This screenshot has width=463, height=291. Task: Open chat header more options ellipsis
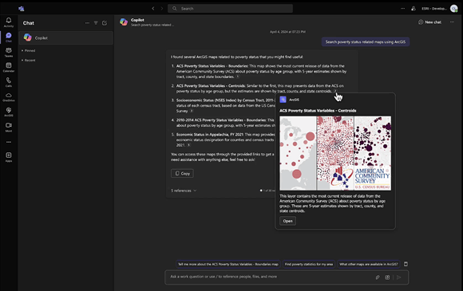[452, 22]
